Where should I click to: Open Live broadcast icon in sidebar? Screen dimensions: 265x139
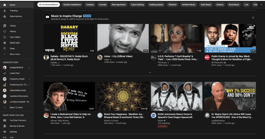coord(5,137)
